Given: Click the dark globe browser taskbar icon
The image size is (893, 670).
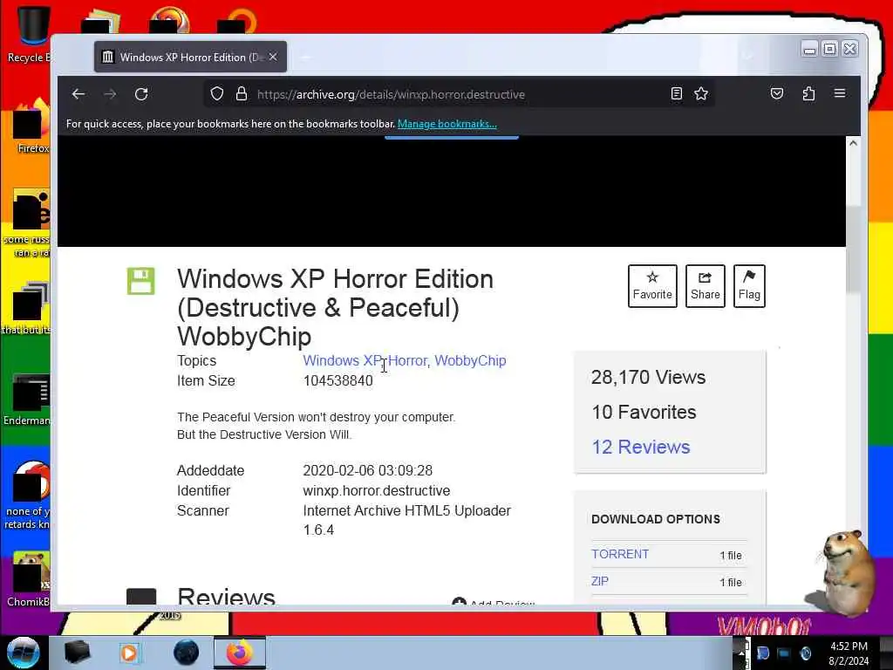Looking at the screenshot, I should 187,653.
